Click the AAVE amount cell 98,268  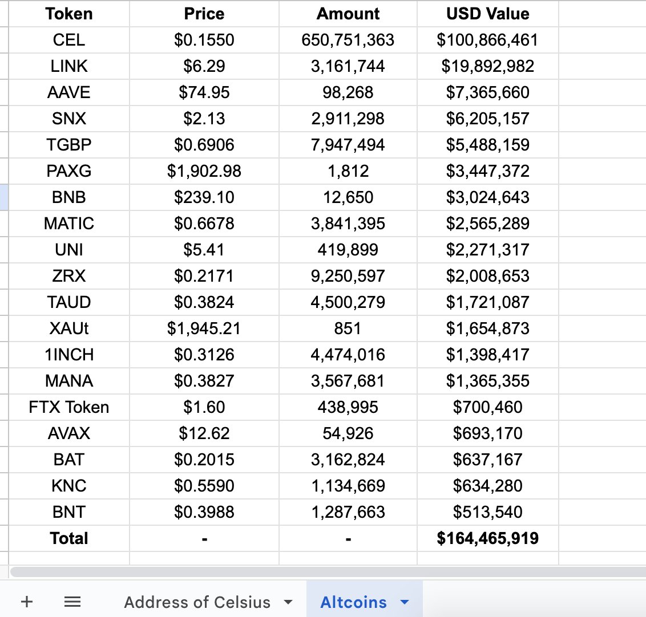click(348, 92)
